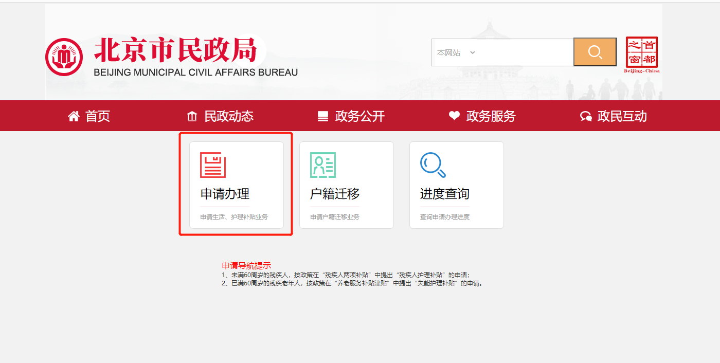Click the heart icon beside 政务服务

click(x=453, y=116)
